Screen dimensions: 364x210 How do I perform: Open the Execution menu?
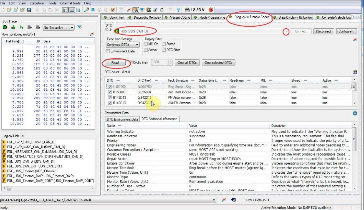click(x=37, y=3)
